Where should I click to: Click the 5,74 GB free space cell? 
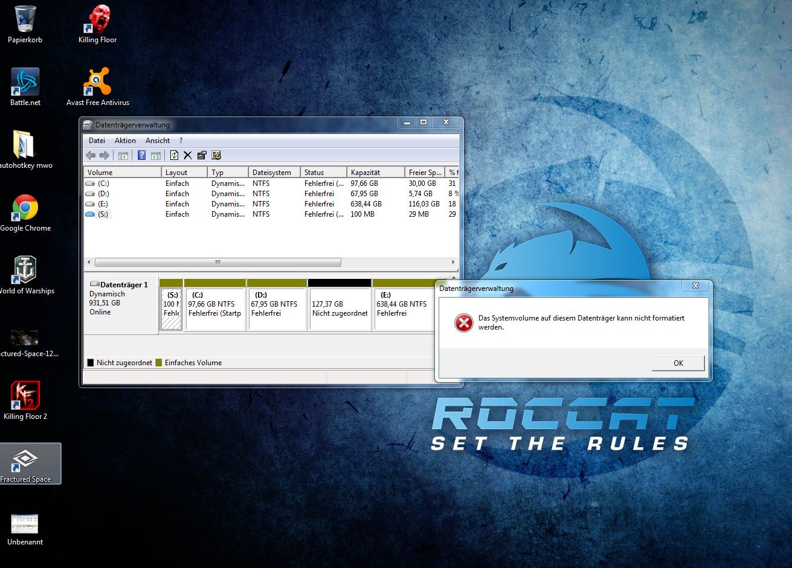click(420, 194)
